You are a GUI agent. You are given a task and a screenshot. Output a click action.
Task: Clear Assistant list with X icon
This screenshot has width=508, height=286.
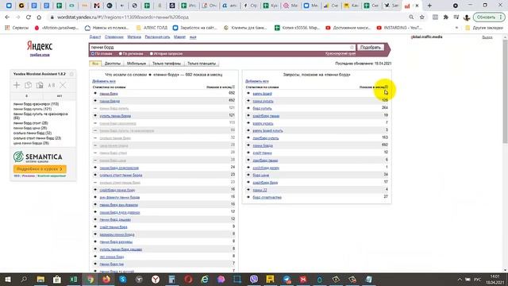pos(63,85)
